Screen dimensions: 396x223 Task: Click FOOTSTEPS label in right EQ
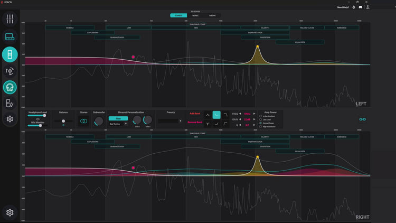(x=265, y=147)
